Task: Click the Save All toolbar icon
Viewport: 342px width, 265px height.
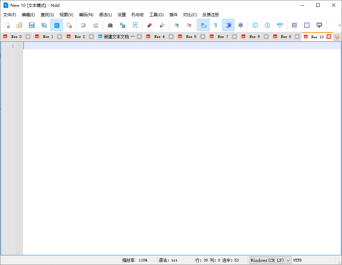Action: (44, 25)
